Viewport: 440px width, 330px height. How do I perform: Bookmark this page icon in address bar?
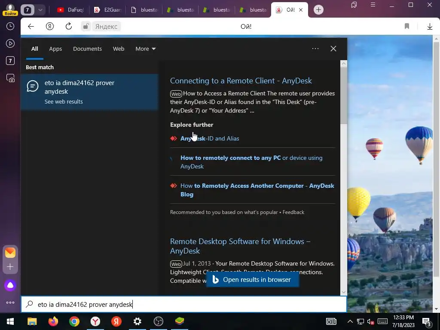pos(406,26)
